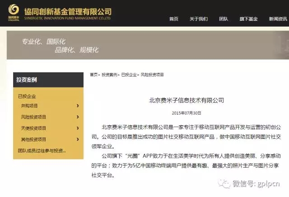Click the banner slogan 专业化、国际化
The width and height of the screenshot is (289, 197).
pos(43,41)
